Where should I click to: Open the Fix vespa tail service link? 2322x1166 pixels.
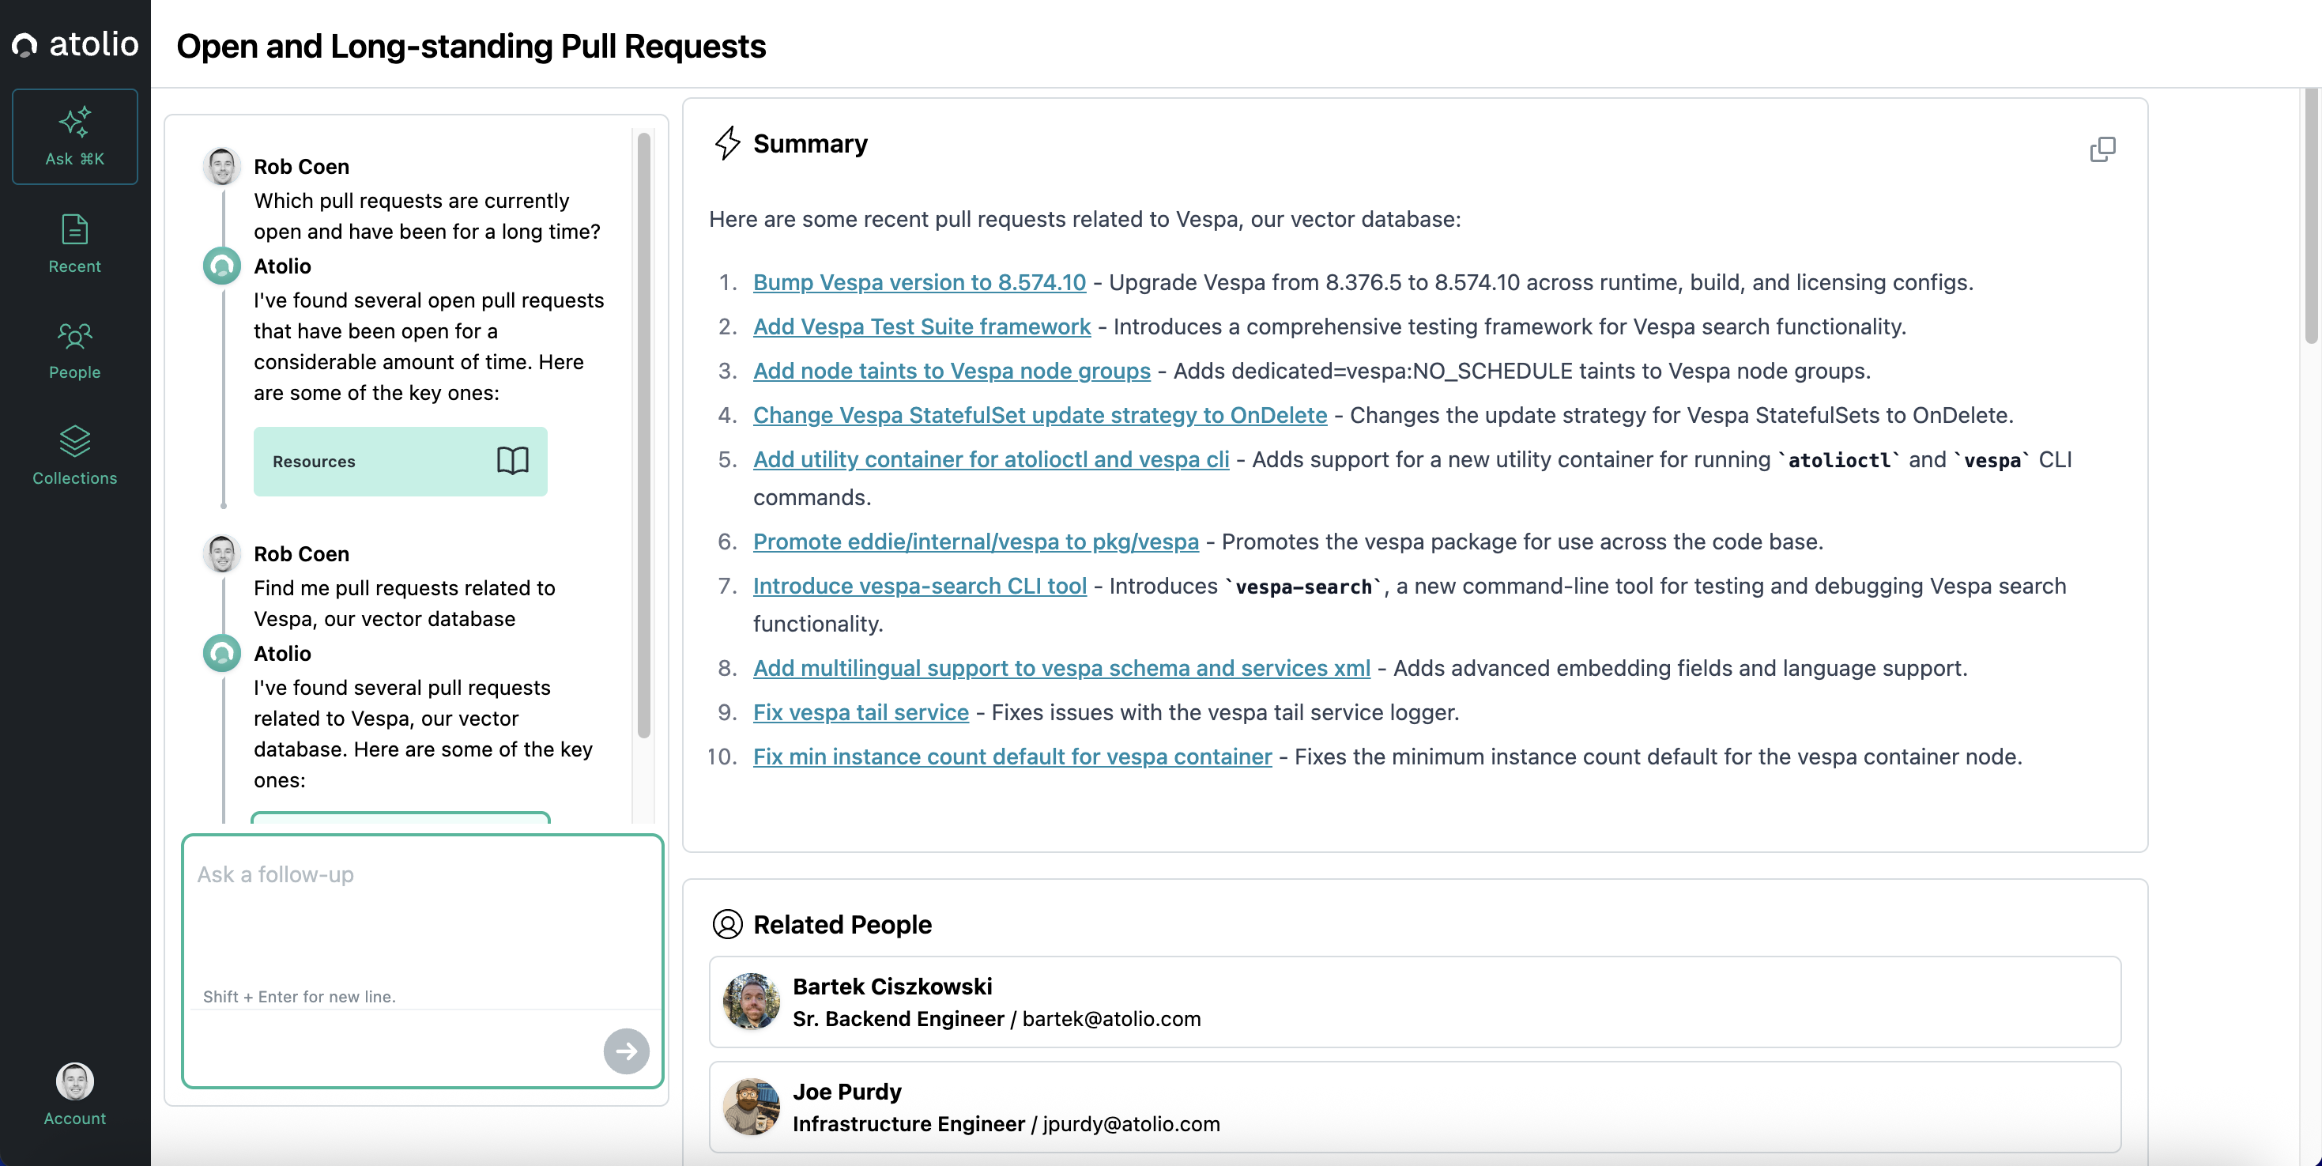click(x=860, y=712)
